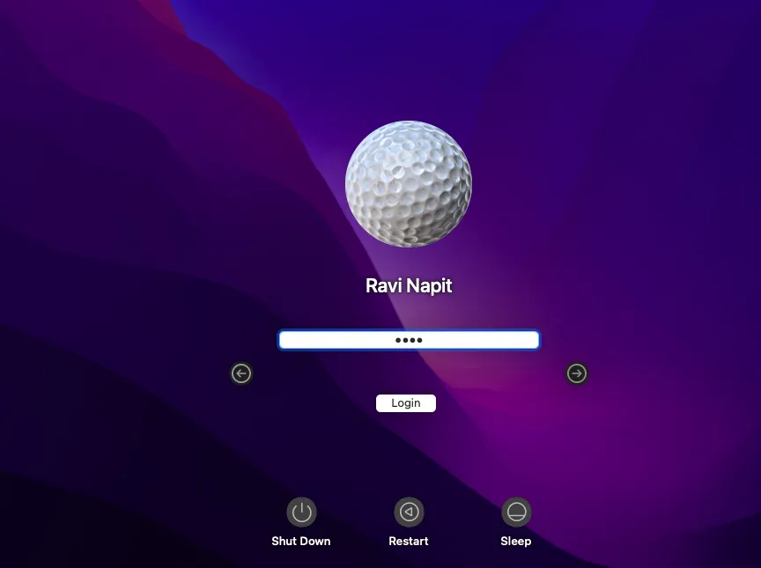The width and height of the screenshot is (761, 568).
Task: Click the Ravi Napit username text
Action: 408,285
